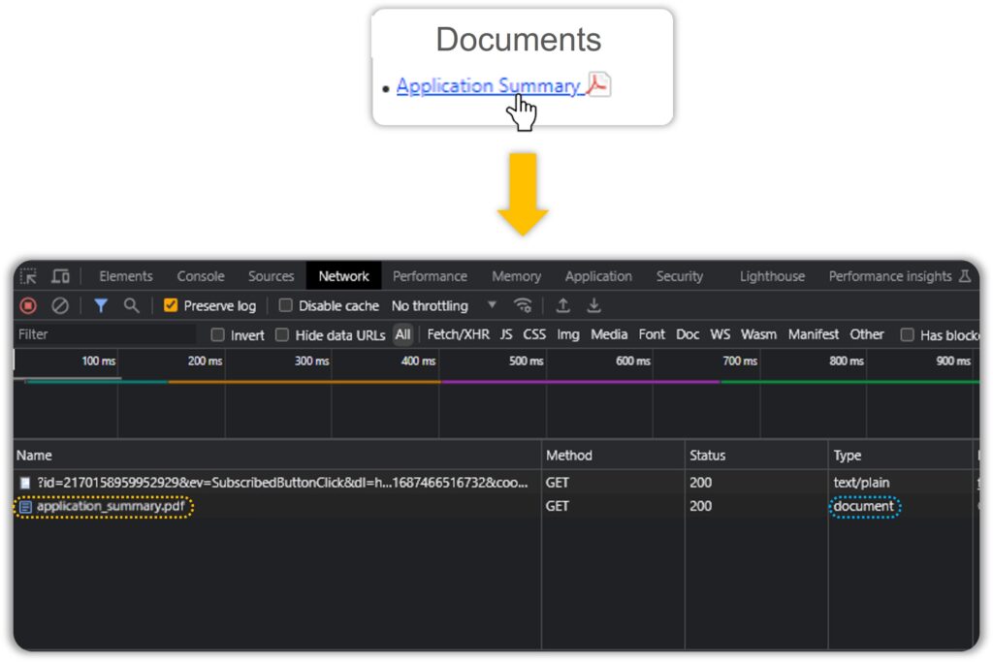Activate the inspect element picker icon
Viewport: 993px width, 662px height.
click(x=28, y=276)
